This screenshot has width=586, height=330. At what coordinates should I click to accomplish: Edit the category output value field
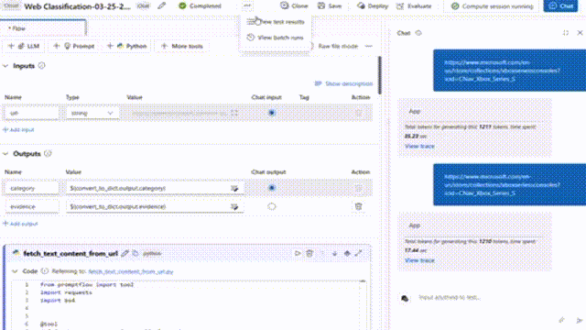[155, 188]
